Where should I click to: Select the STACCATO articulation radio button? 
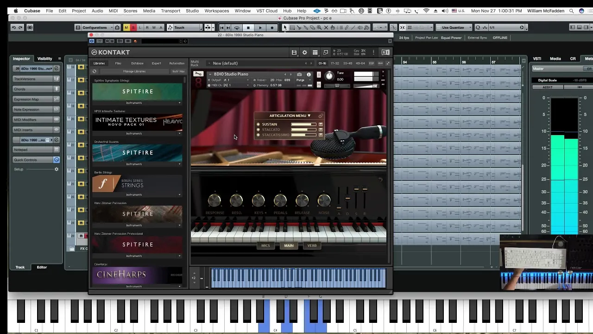258,129
